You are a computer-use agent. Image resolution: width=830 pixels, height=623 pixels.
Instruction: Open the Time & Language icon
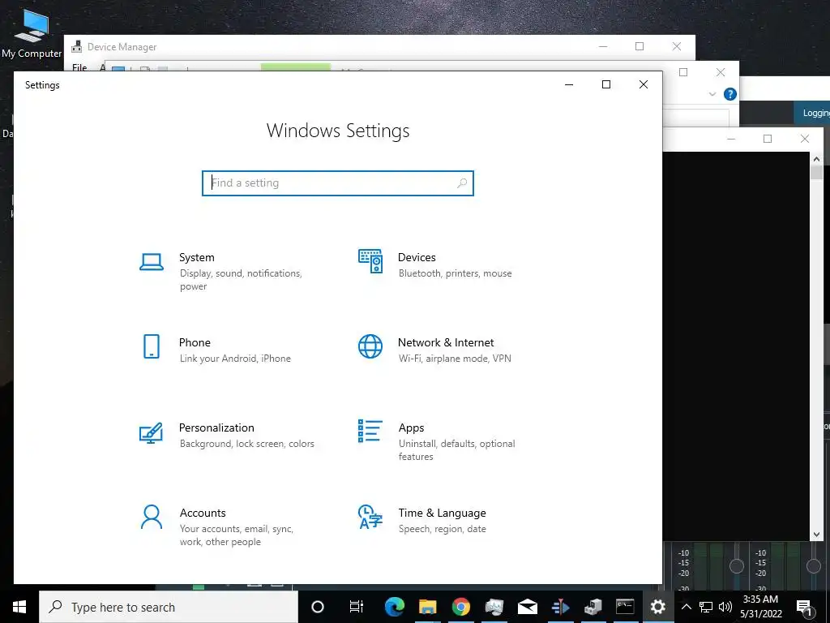pyautogui.click(x=370, y=517)
